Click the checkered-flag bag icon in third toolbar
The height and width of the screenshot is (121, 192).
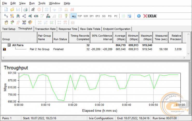(x=6, y=22)
